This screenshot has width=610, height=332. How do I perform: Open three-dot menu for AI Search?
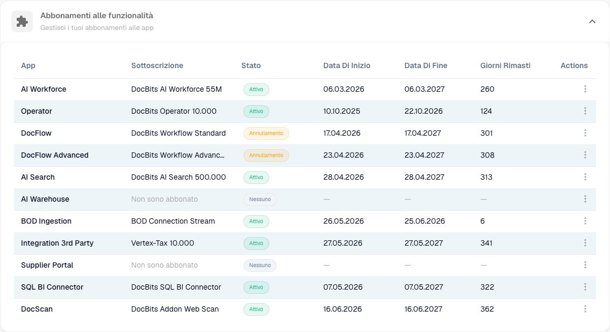pos(585,177)
